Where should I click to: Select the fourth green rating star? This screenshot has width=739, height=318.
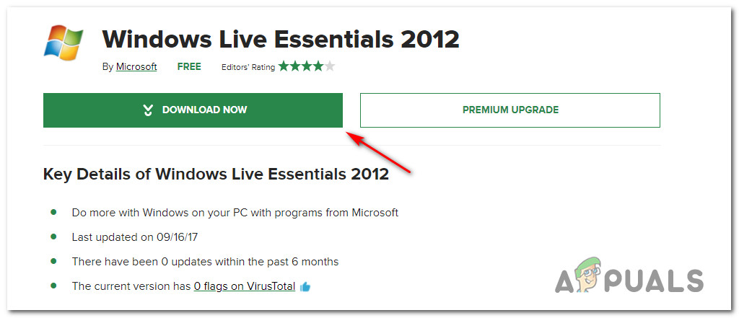[x=318, y=66]
